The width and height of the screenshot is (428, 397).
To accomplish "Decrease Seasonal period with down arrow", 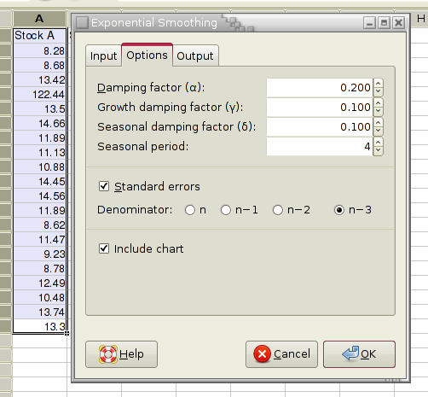I will pos(378,150).
